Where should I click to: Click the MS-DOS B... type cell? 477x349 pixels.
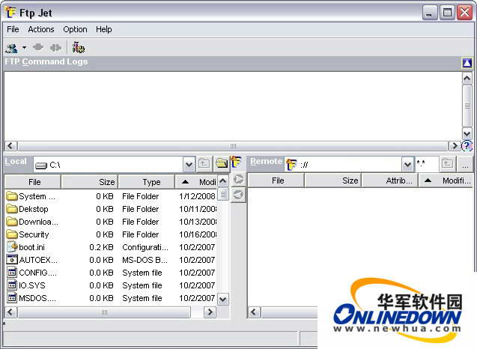145,260
